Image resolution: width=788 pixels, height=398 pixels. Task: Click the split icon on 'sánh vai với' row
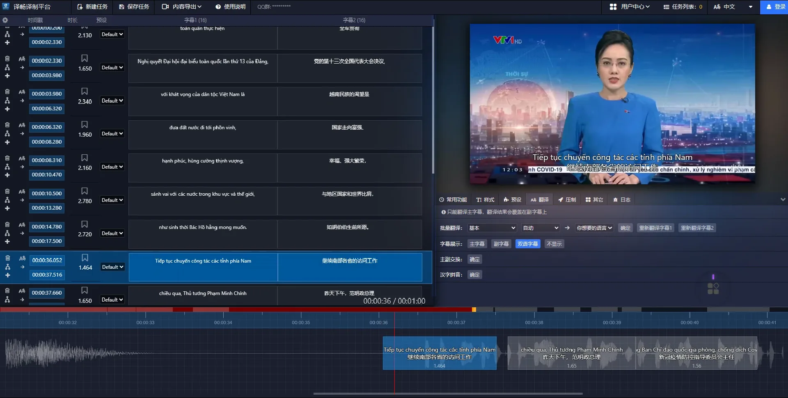7,200
